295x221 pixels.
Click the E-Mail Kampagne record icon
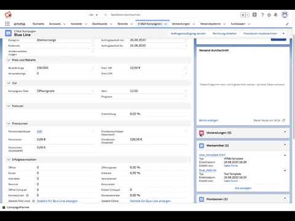[x=9, y=33]
